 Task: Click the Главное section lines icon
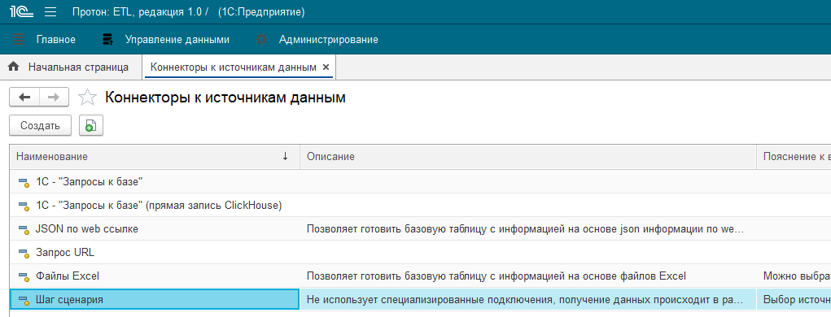click(x=19, y=40)
